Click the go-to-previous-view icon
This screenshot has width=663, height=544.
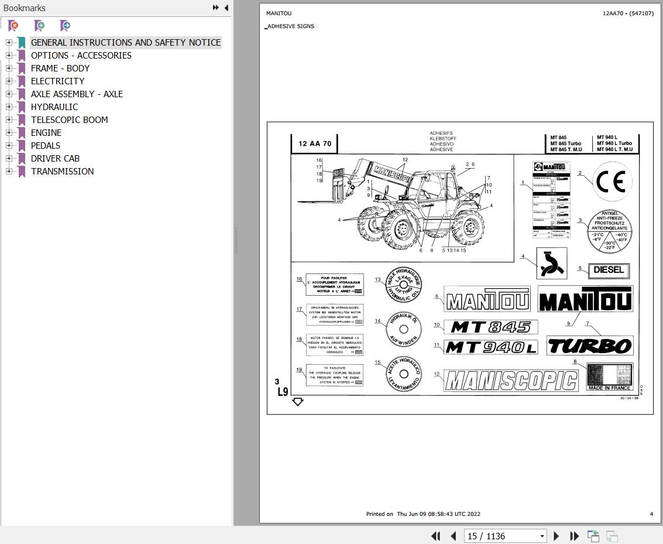pos(593,536)
